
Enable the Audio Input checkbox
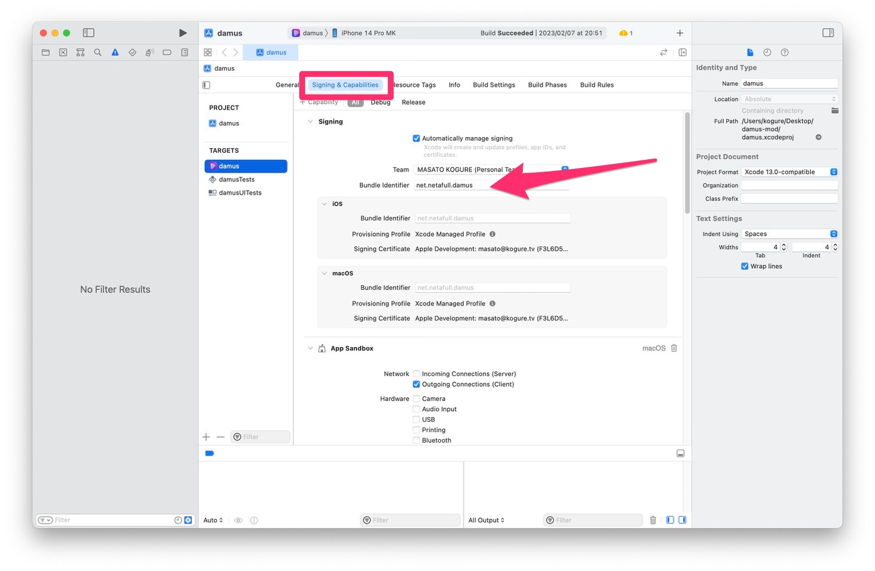[x=416, y=409]
